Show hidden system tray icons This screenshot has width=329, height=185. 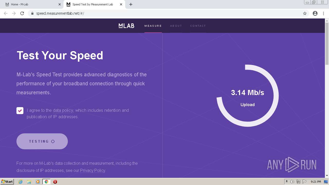[287, 182]
